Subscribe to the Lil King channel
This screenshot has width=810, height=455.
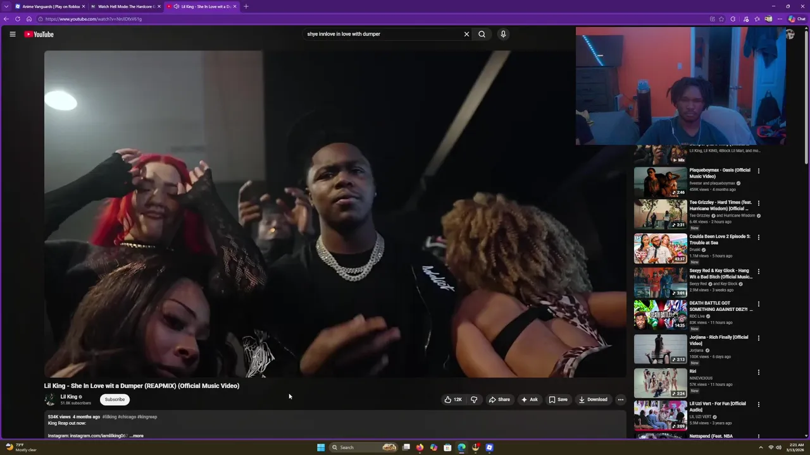click(115, 399)
